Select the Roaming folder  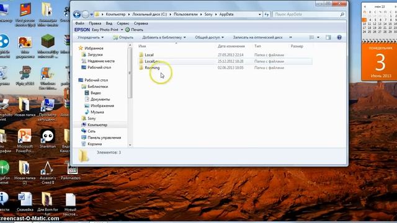coord(152,68)
